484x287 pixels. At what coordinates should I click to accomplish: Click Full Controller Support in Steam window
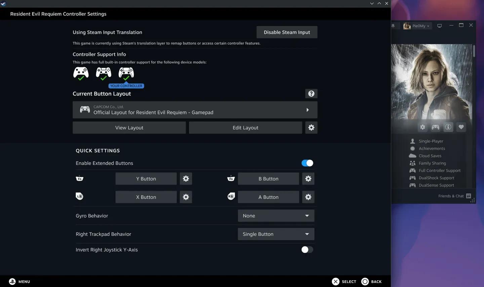(x=440, y=171)
